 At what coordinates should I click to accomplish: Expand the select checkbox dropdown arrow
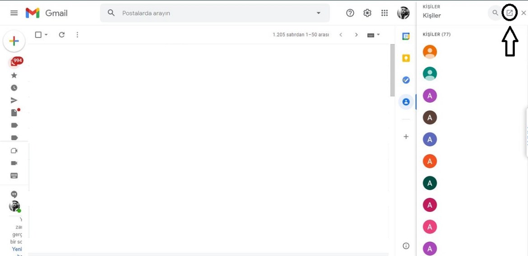pos(46,35)
